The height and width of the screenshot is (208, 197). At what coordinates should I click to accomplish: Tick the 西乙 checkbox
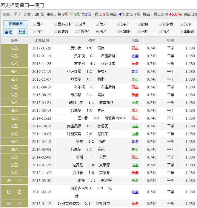pyautogui.click(x=35, y=24)
